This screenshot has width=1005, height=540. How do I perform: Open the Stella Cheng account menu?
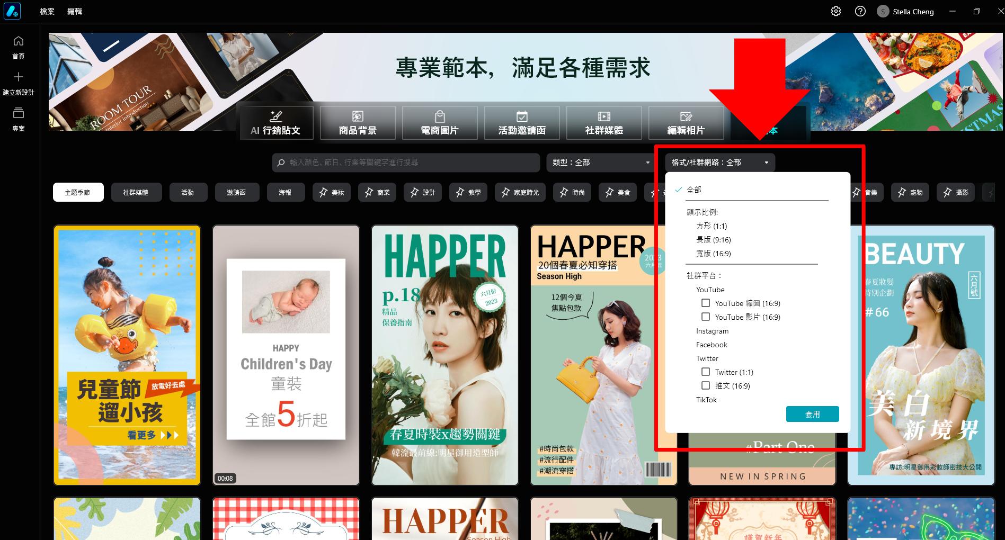pos(906,11)
